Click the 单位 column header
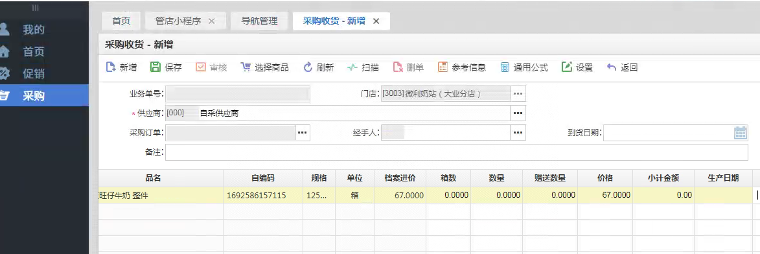 point(355,178)
